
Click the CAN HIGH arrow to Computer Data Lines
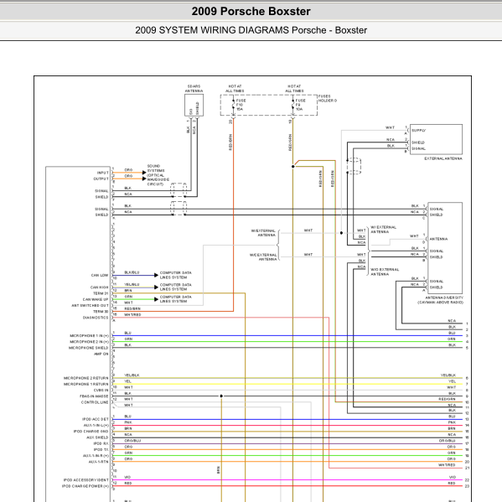(156, 287)
